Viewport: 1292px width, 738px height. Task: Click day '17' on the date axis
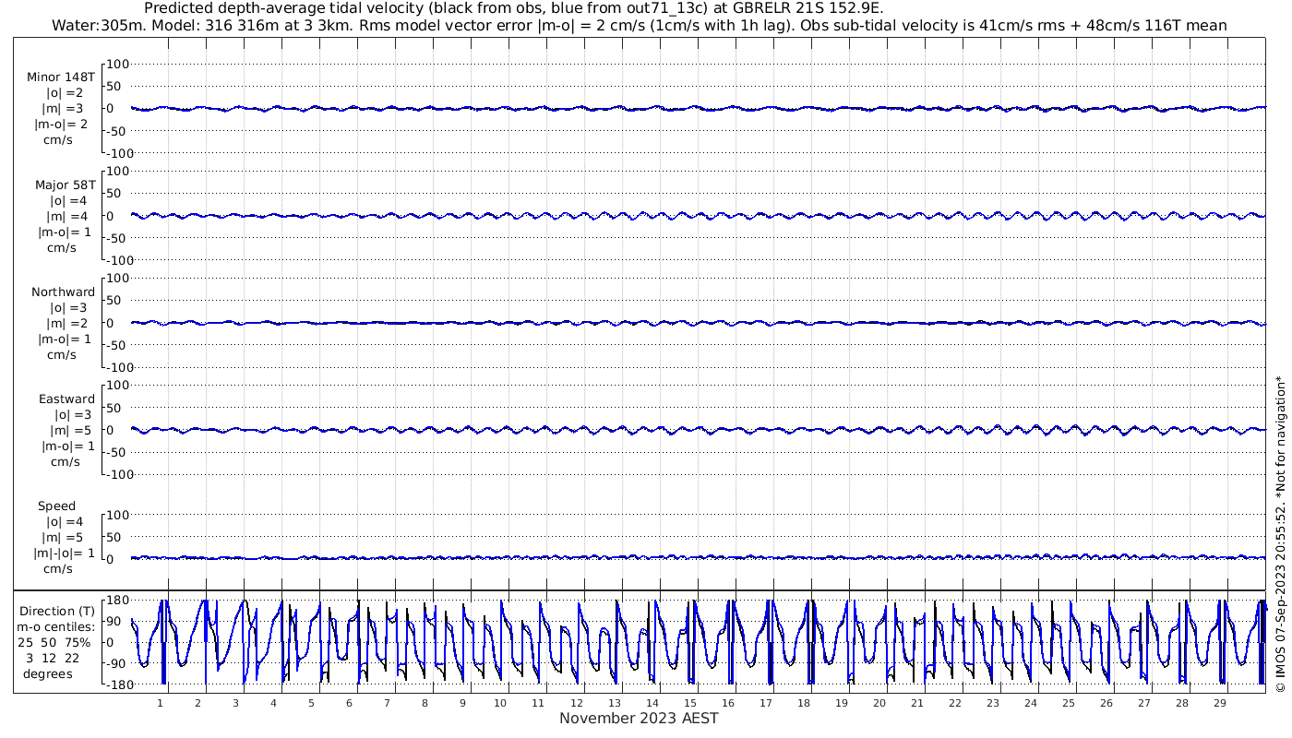tap(765, 703)
